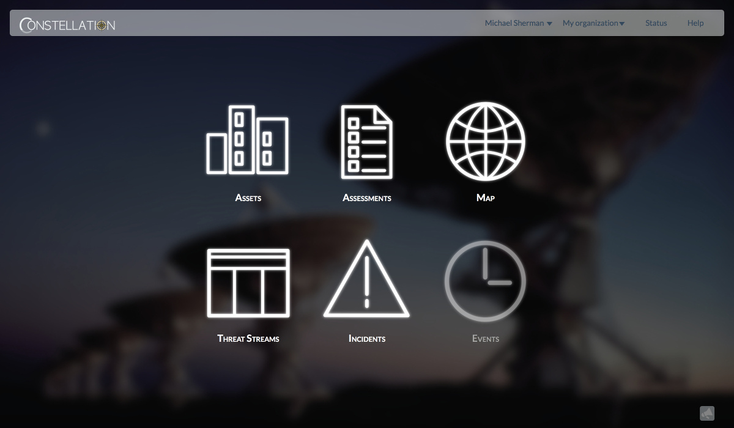Viewport: 734px width, 428px height.
Task: Click the Events label text
Action: tap(485, 338)
